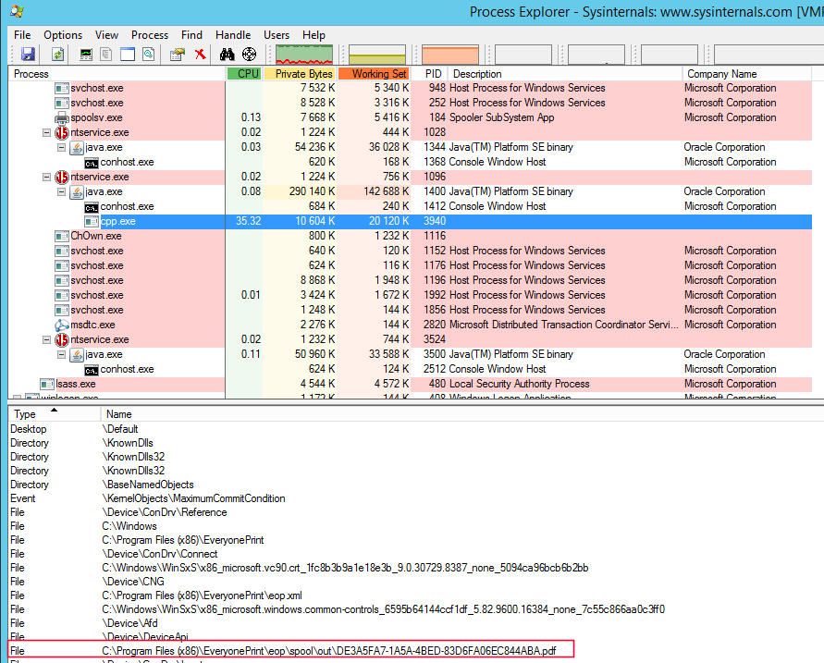
Task: Sort processes by the Working Set column
Action: tap(375, 73)
